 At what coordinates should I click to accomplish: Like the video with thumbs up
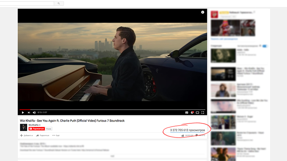183,136
